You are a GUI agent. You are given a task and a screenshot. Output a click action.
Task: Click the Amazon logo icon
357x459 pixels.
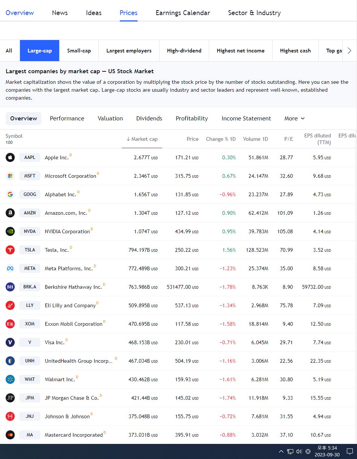coord(10,213)
